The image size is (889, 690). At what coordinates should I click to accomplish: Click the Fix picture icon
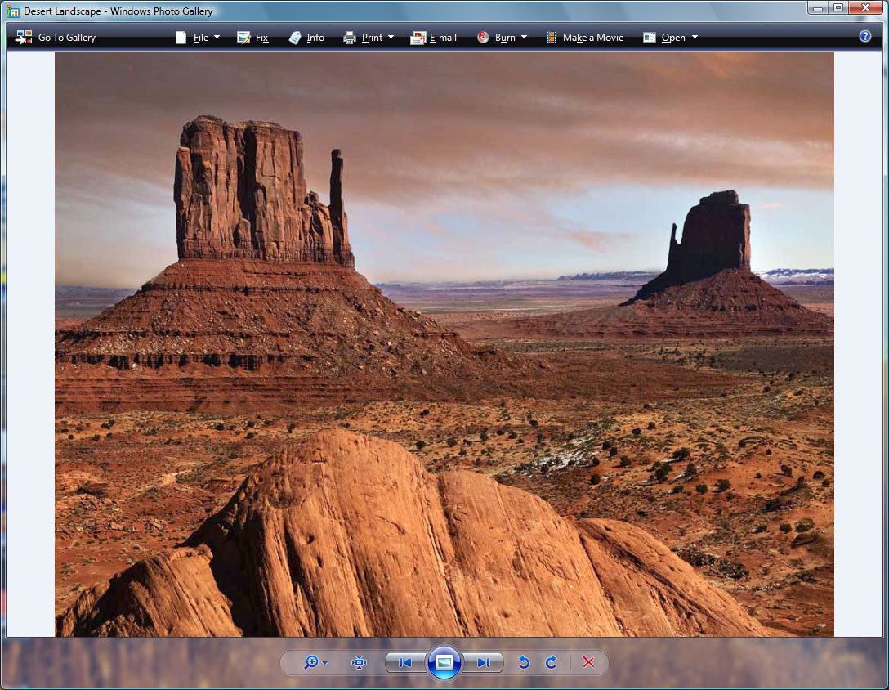point(243,38)
